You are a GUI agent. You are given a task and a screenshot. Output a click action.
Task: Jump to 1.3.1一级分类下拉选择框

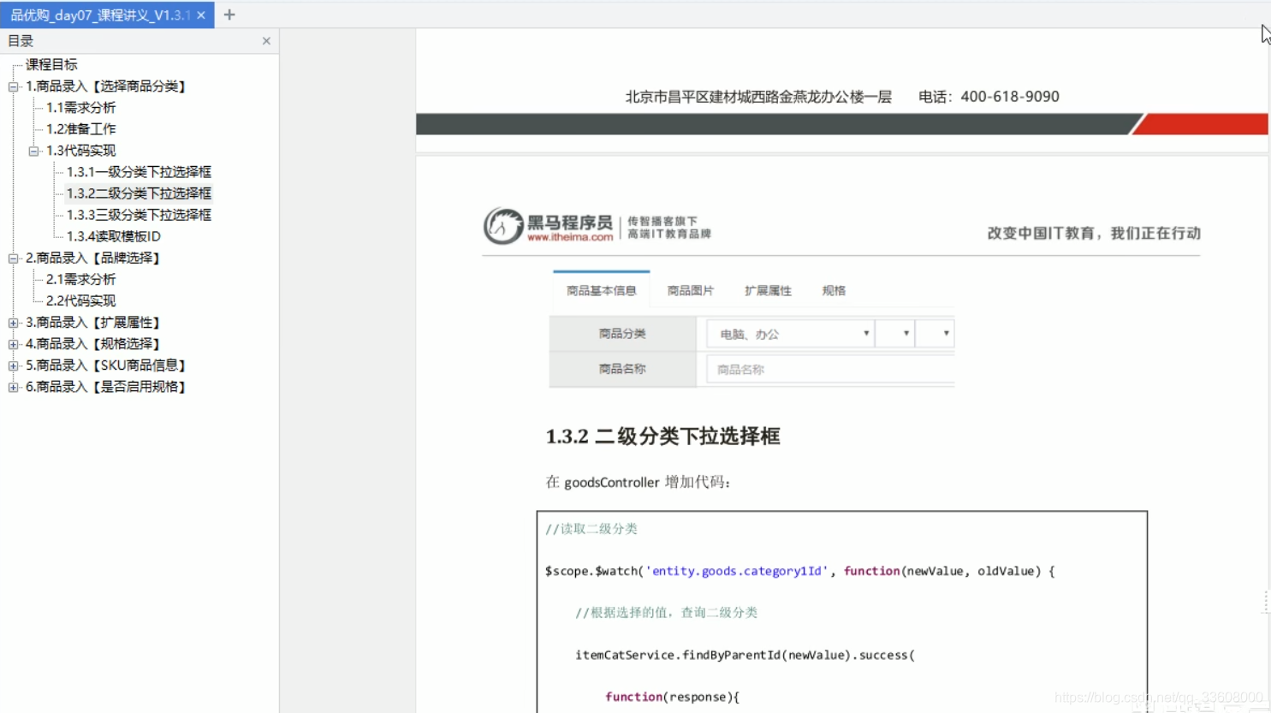point(139,172)
